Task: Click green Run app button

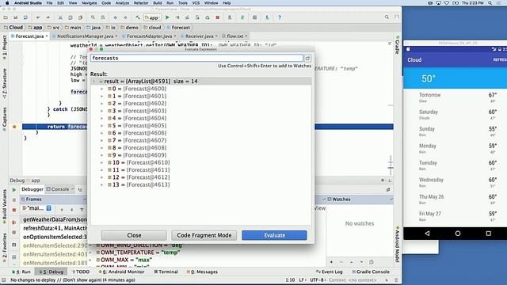Action: [167, 17]
